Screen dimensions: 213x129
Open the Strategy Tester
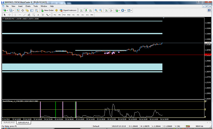[x=36, y=11]
